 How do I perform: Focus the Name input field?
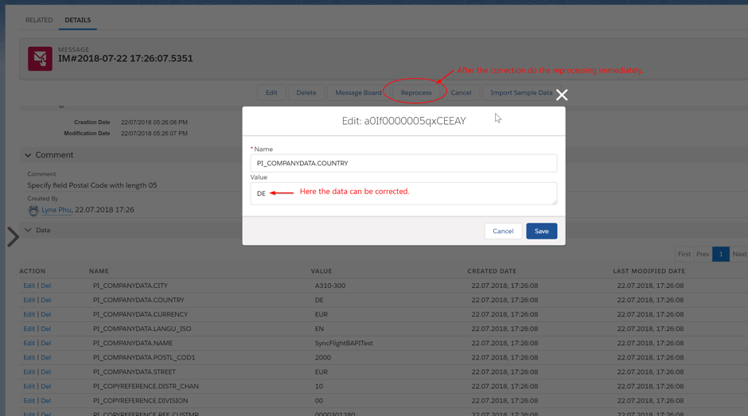point(403,163)
